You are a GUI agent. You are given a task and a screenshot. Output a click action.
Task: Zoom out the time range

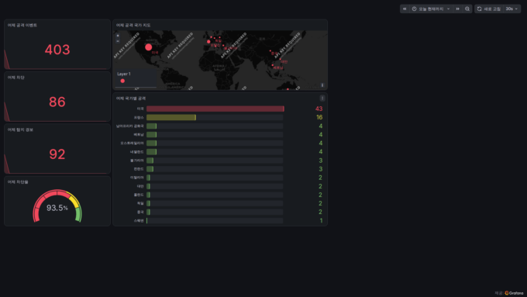click(467, 9)
